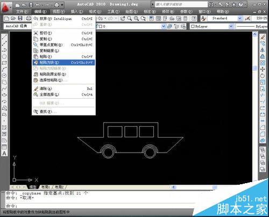Open the AutoCAD 经典 workspace dropdown
The width and height of the screenshot is (269, 217).
[17, 26]
